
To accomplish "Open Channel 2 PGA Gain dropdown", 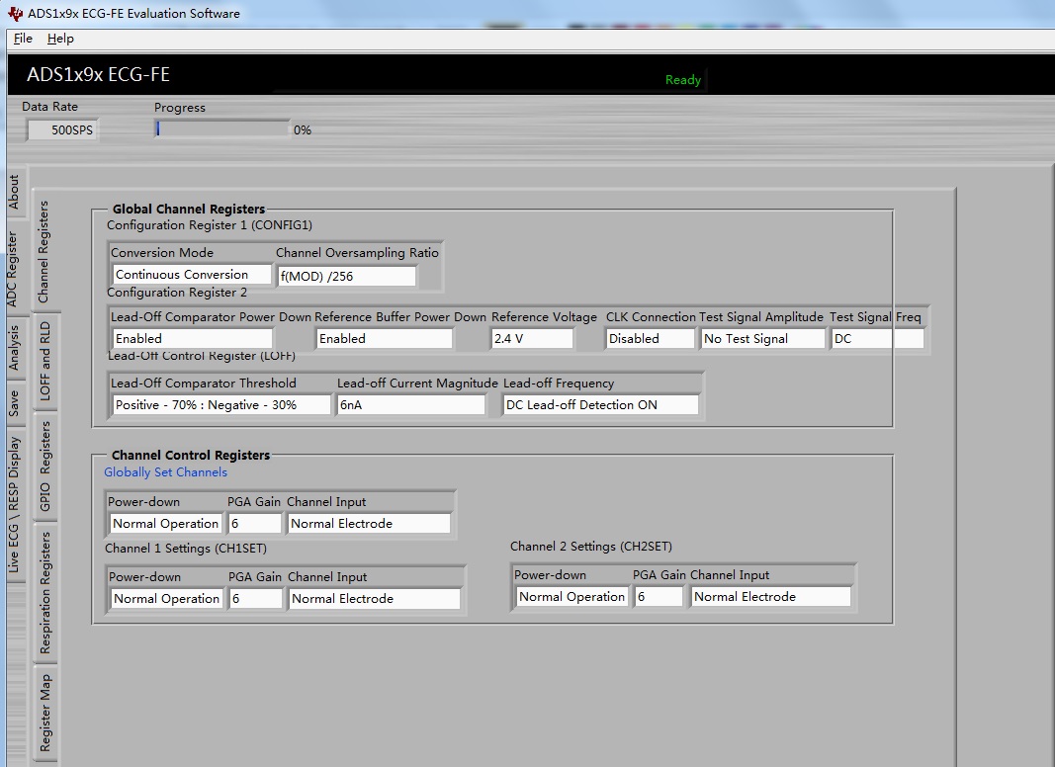I will (659, 597).
